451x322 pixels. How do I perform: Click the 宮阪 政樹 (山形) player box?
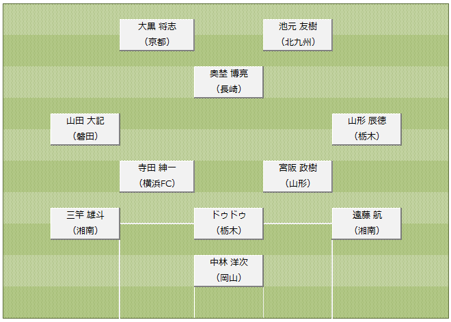click(x=298, y=176)
